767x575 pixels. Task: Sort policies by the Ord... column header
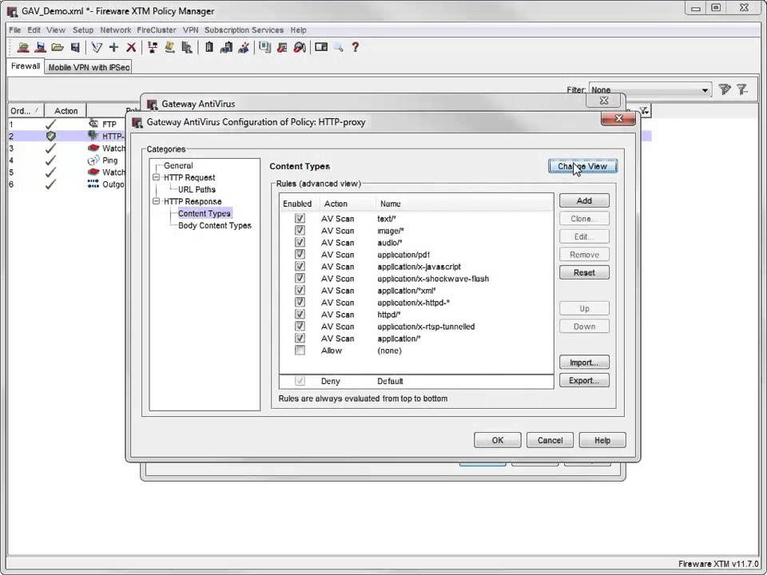26,110
